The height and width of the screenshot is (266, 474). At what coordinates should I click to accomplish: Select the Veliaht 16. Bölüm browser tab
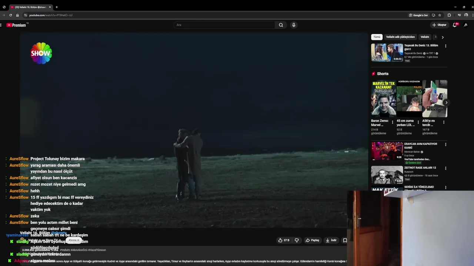pyautogui.click(x=30, y=7)
